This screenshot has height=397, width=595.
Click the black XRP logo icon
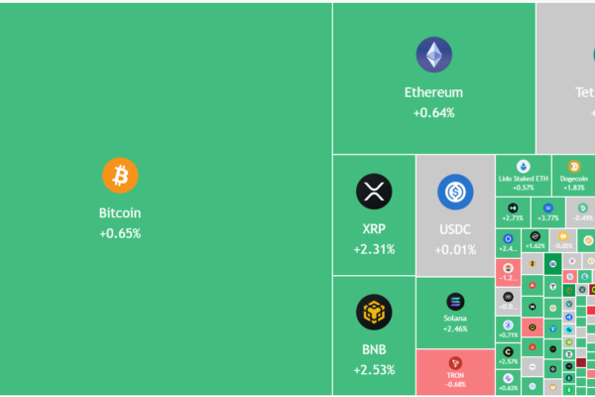[x=374, y=191]
